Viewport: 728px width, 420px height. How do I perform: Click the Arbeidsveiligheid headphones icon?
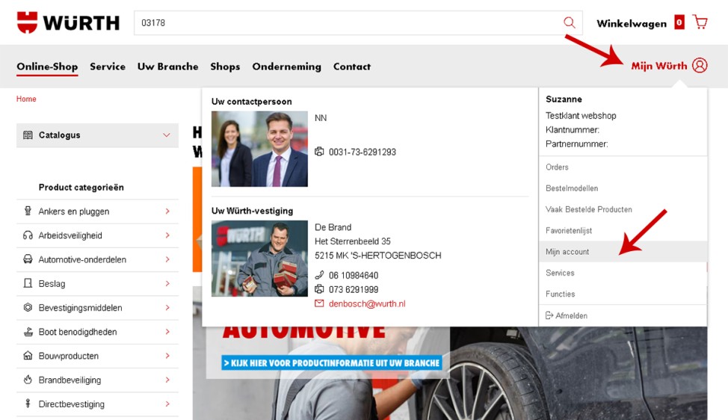[28, 235]
